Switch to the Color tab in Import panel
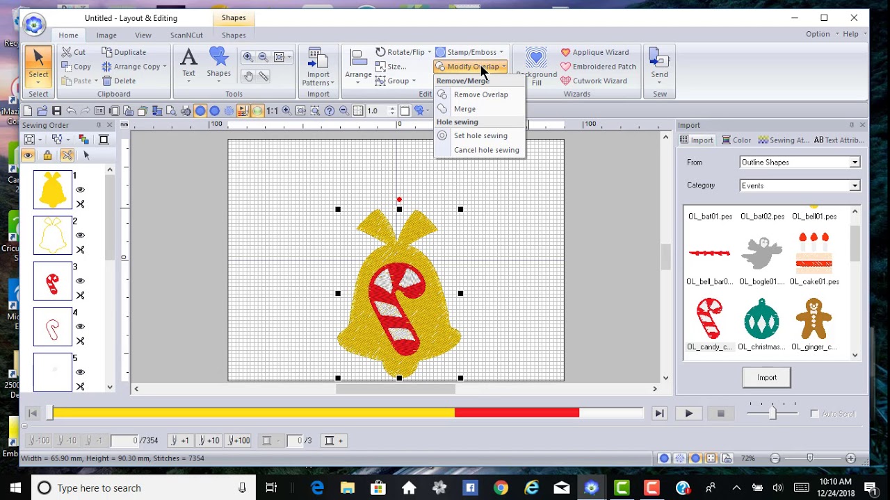This screenshot has height=500, width=890. (736, 140)
